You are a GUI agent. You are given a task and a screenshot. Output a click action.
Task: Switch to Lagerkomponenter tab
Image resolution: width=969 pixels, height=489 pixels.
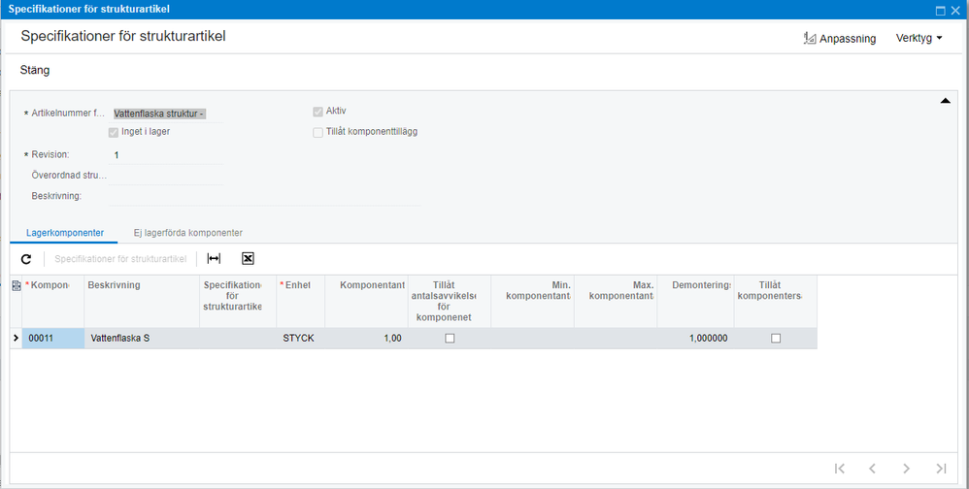pos(65,233)
